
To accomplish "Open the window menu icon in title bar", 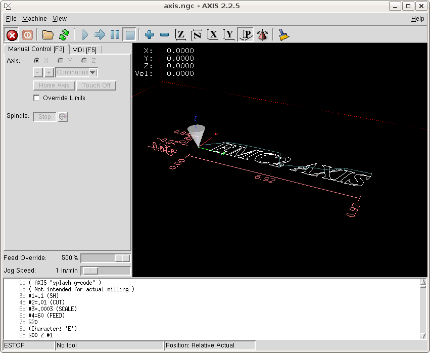I will pyautogui.click(x=8, y=6).
